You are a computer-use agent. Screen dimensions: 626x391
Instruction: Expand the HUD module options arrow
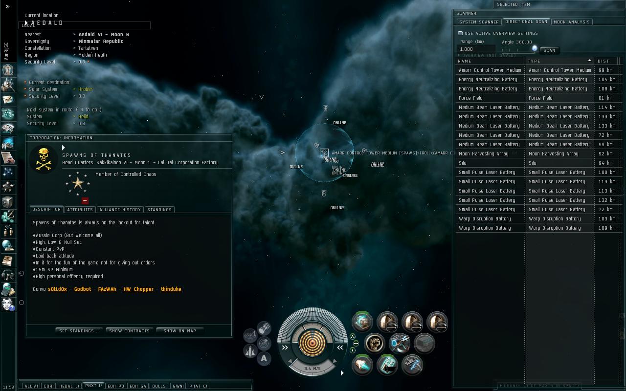pos(342,373)
